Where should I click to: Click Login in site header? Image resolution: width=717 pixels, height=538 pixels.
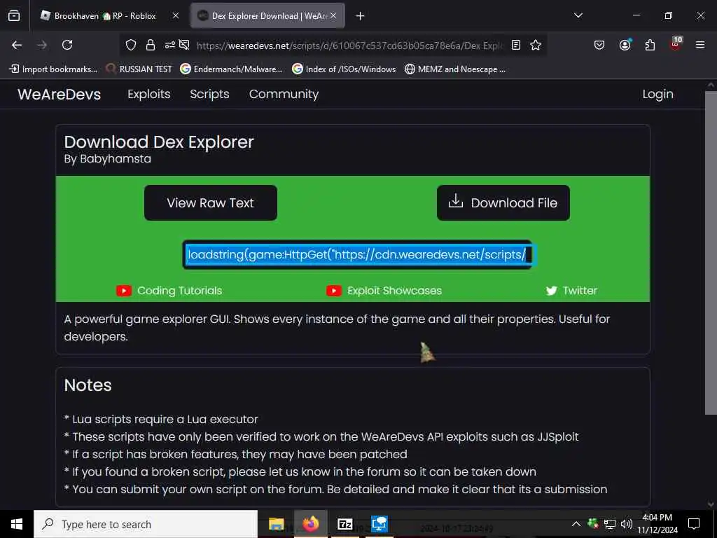[657, 95]
